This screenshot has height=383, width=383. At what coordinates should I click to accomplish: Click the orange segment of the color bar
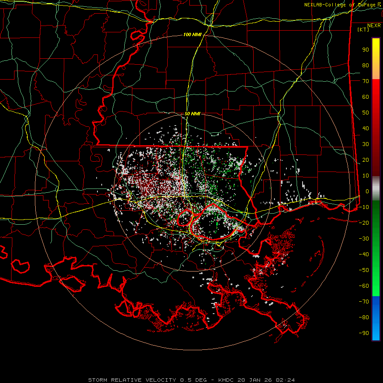pyautogui.click(x=376, y=72)
